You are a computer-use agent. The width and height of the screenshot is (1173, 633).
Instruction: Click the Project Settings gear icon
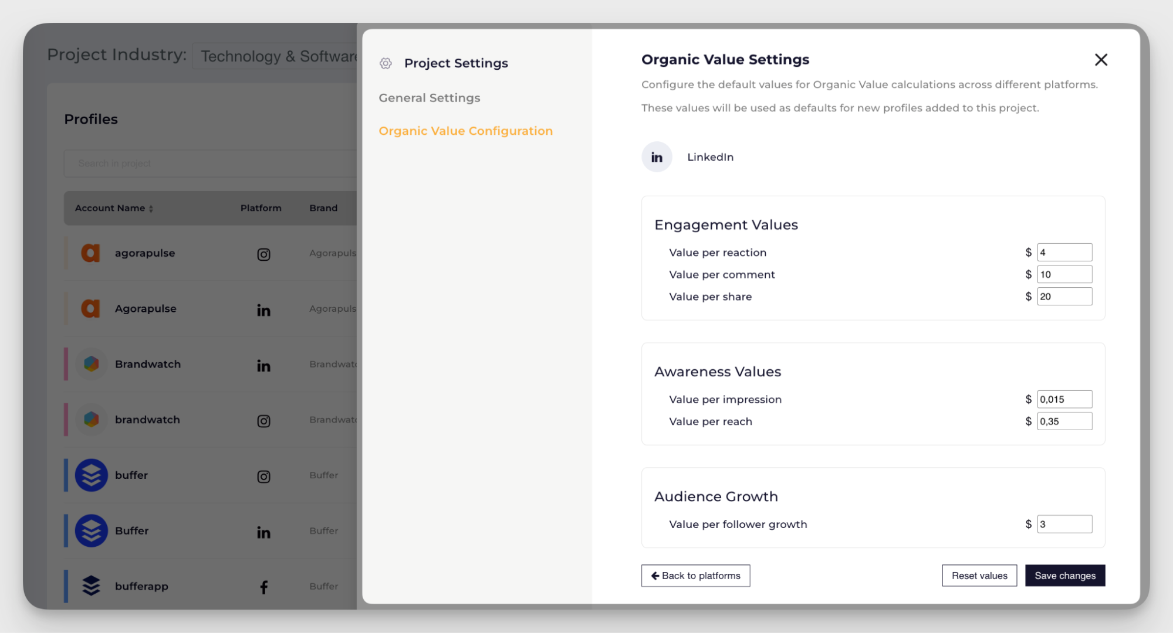pyautogui.click(x=386, y=63)
